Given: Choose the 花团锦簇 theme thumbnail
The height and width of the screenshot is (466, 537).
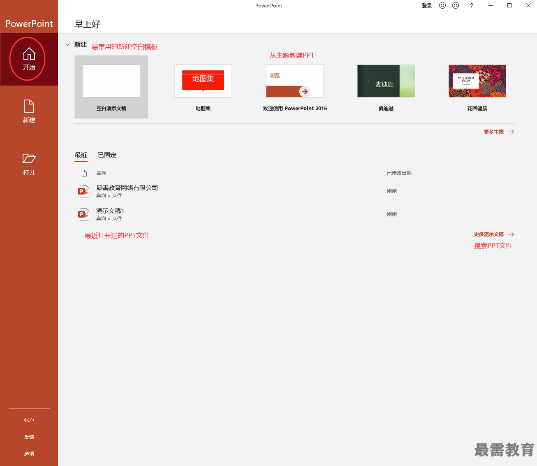Looking at the screenshot, I should [477, 81].
